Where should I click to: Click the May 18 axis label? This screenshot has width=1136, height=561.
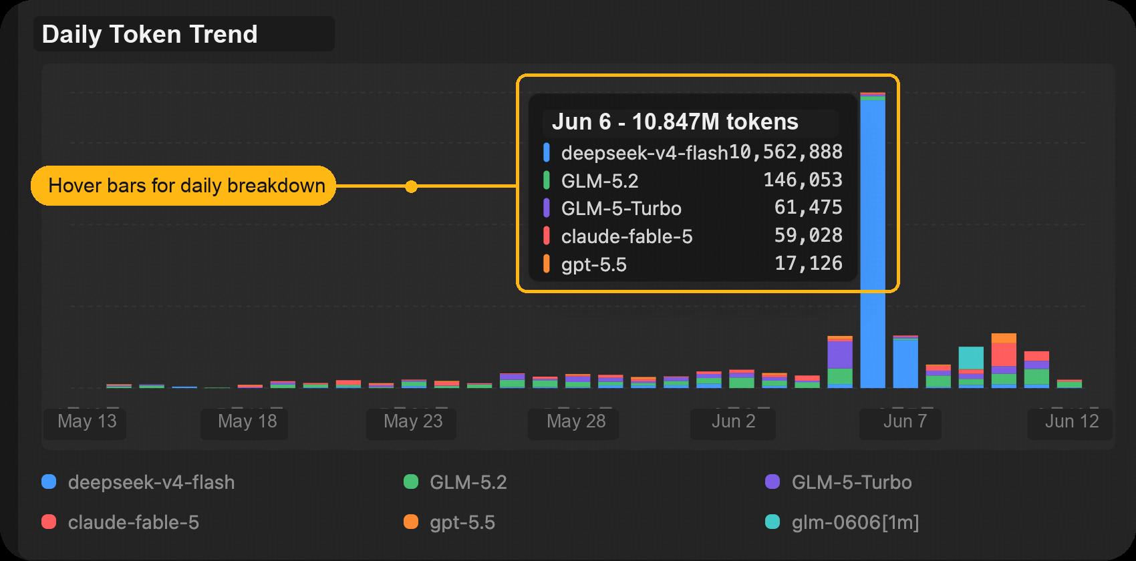(x=247, y=421)
